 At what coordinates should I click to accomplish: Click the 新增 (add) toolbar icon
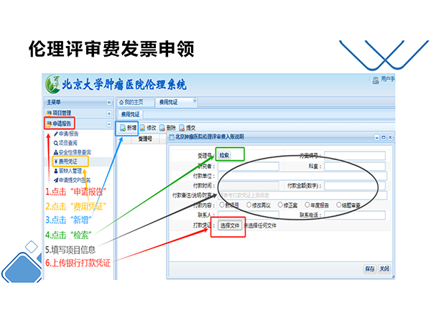(123, 128)
